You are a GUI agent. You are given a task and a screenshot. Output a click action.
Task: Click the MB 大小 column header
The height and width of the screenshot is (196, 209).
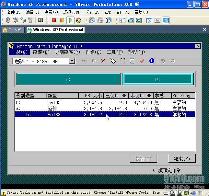click(91, 96)
